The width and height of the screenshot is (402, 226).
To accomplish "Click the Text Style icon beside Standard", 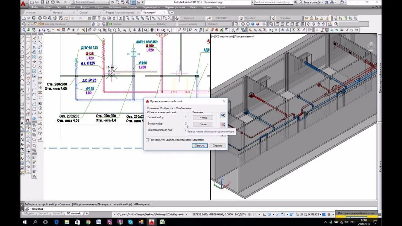I will tap(177, 18).
